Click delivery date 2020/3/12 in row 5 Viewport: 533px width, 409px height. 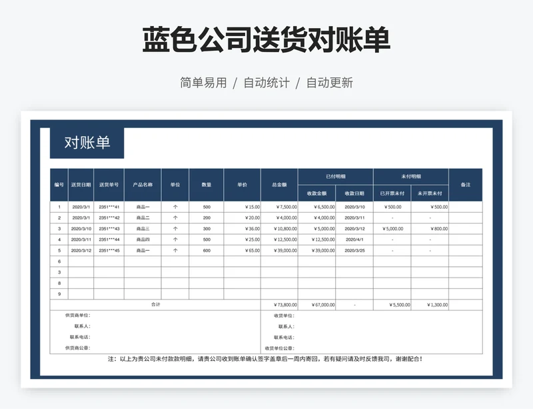pyautogui.click(x=81, y=251)
